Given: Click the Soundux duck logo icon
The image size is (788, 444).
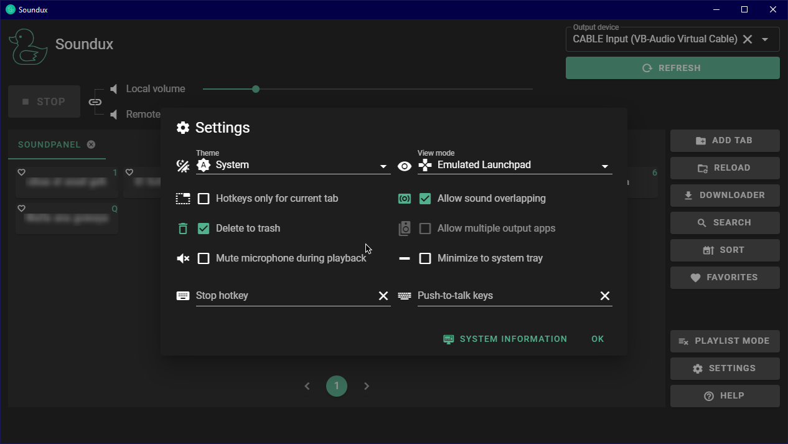Looking at the screenshot, I should tap(29, 47).
